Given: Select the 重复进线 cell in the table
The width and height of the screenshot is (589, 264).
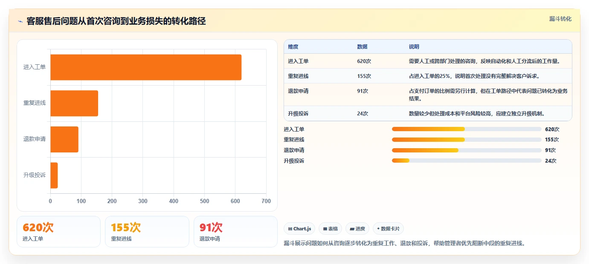Looking at the screenshot, I should [298, 76].
